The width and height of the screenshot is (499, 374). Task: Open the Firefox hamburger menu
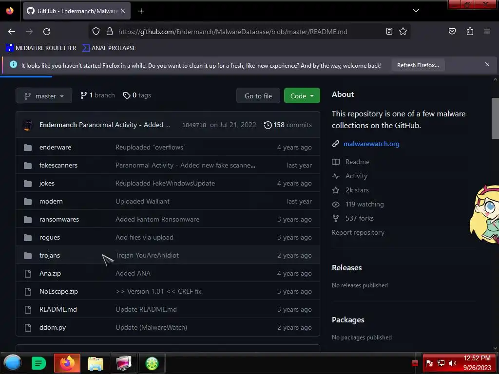487,31
